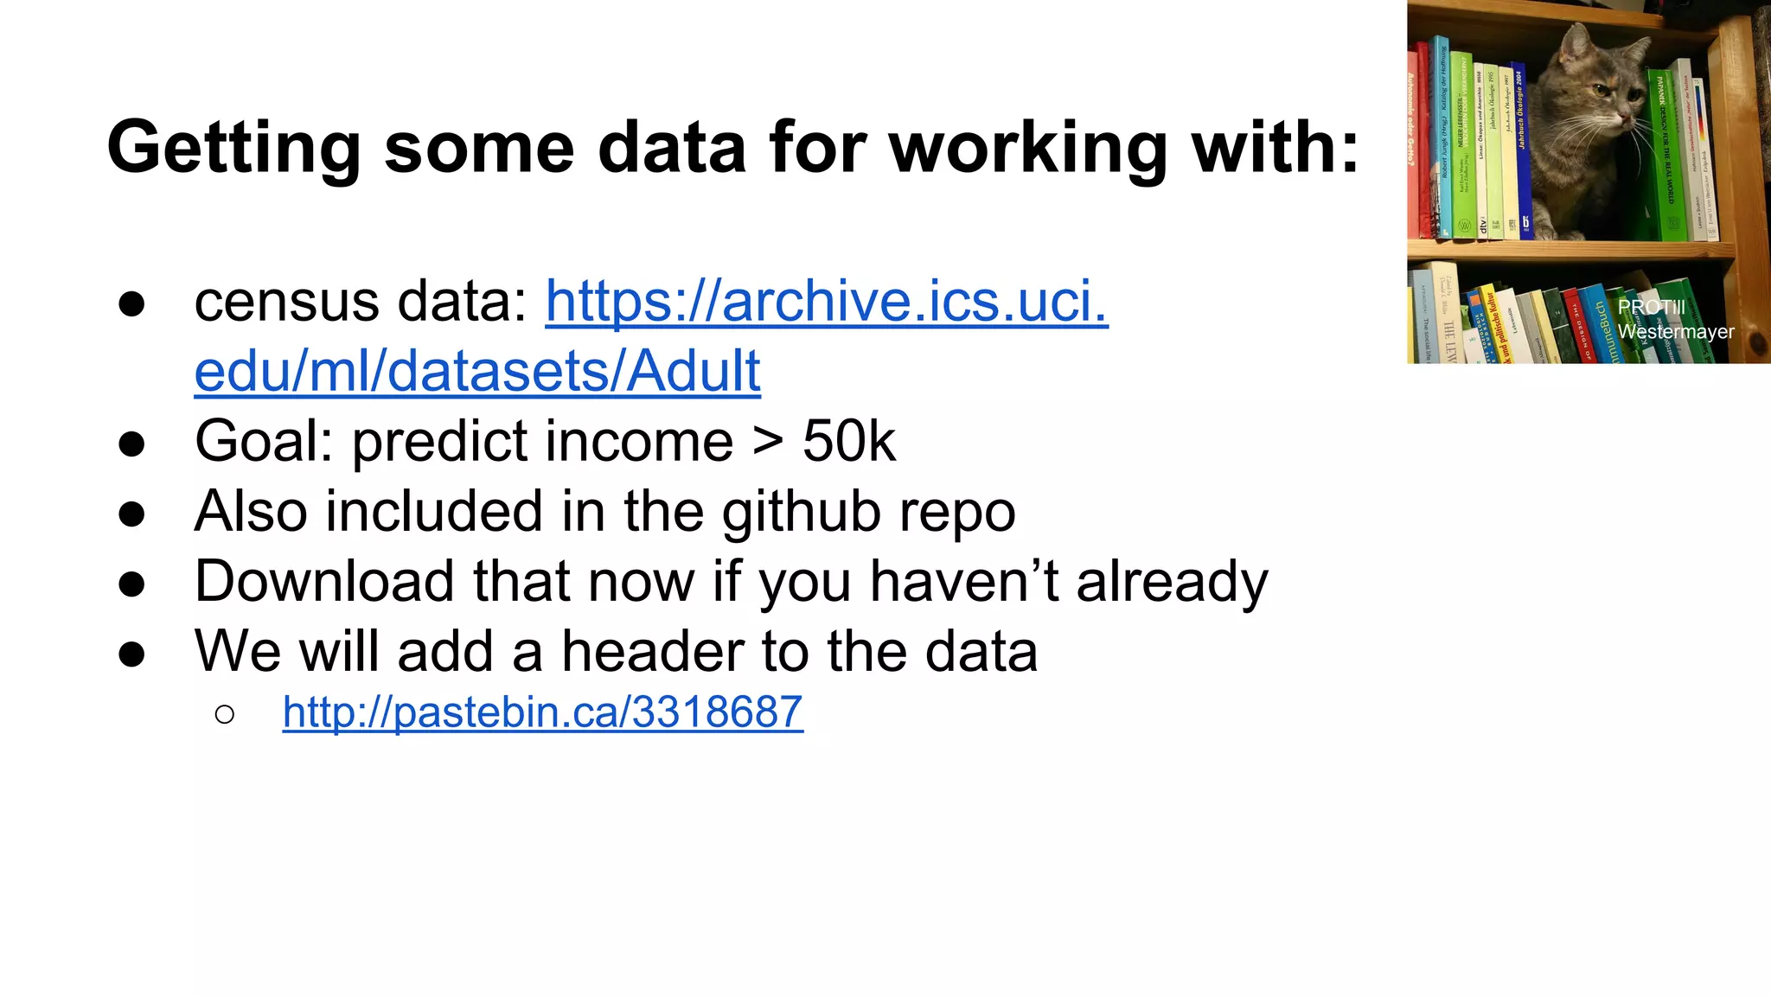This screenshot has width=1771, height=996.
Task: Select the cat on bookshelf photo
Action: point(1589,182)
